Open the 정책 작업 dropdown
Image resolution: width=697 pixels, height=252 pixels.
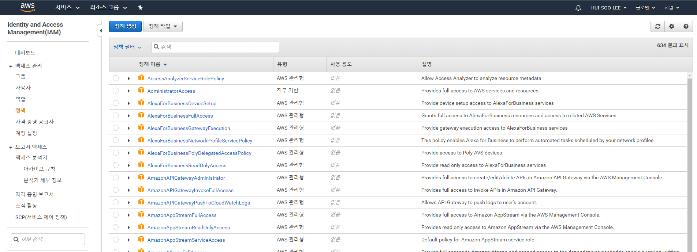[x=163, y=26]
